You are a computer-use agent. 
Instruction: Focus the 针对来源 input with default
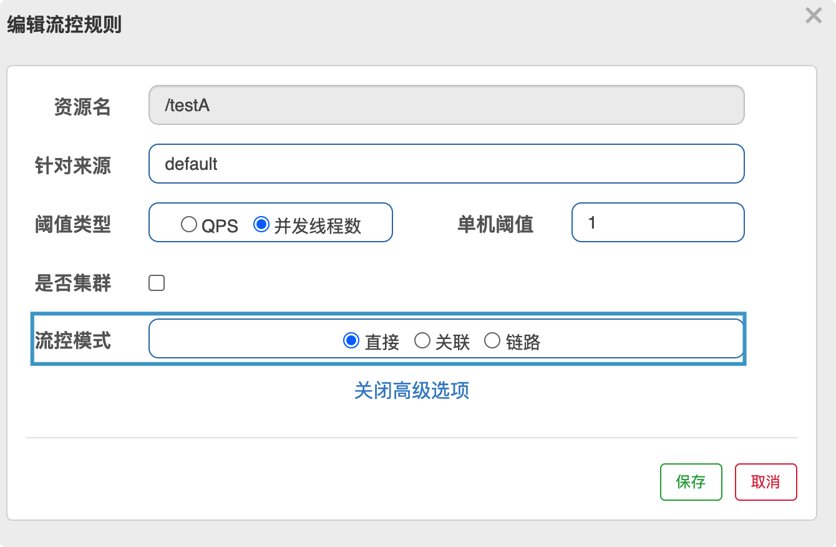pos(446,164)
